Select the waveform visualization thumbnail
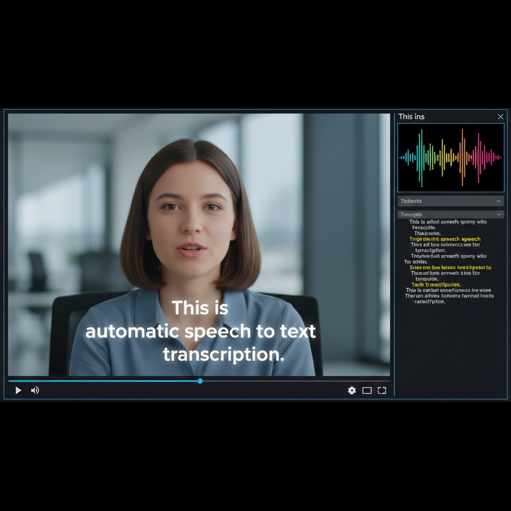The image size is (511, 511). coord(450,158)
